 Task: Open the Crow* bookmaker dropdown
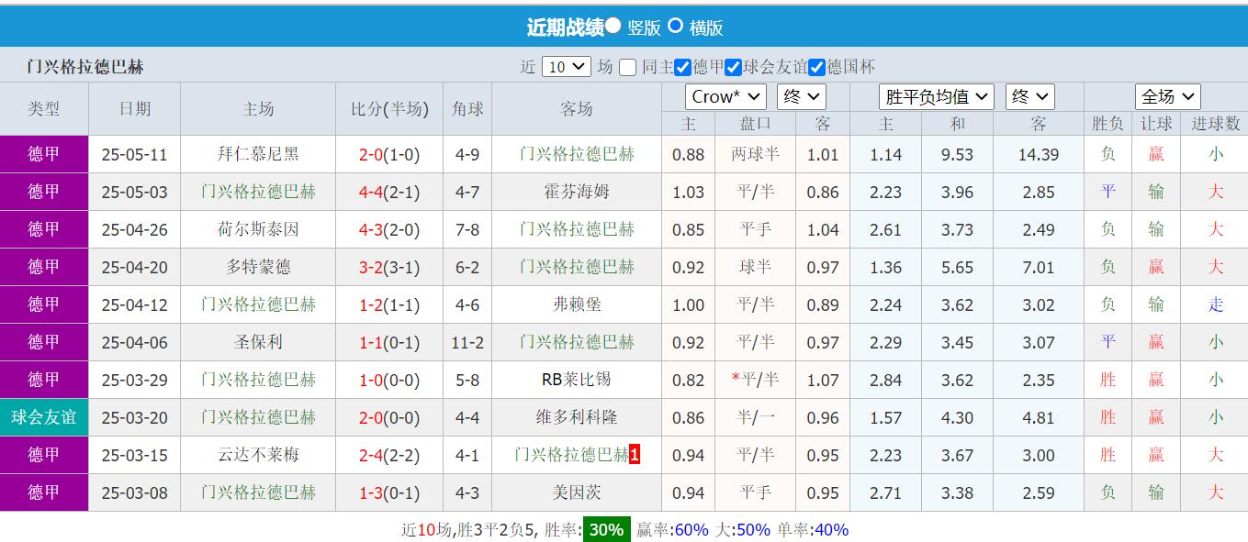(725, 96)
